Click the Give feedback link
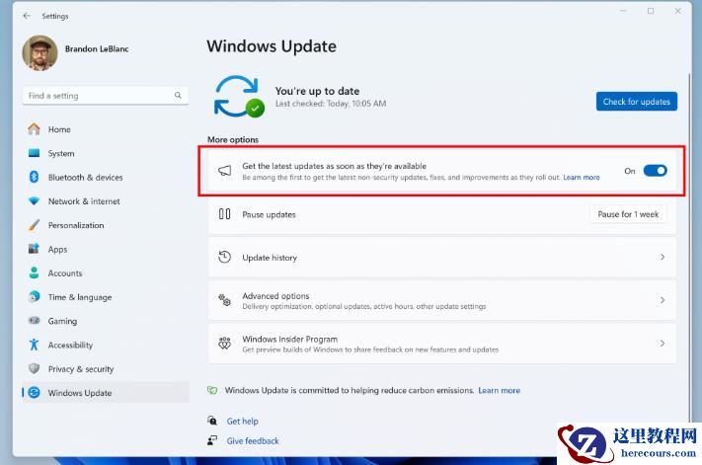 (253, 441)
